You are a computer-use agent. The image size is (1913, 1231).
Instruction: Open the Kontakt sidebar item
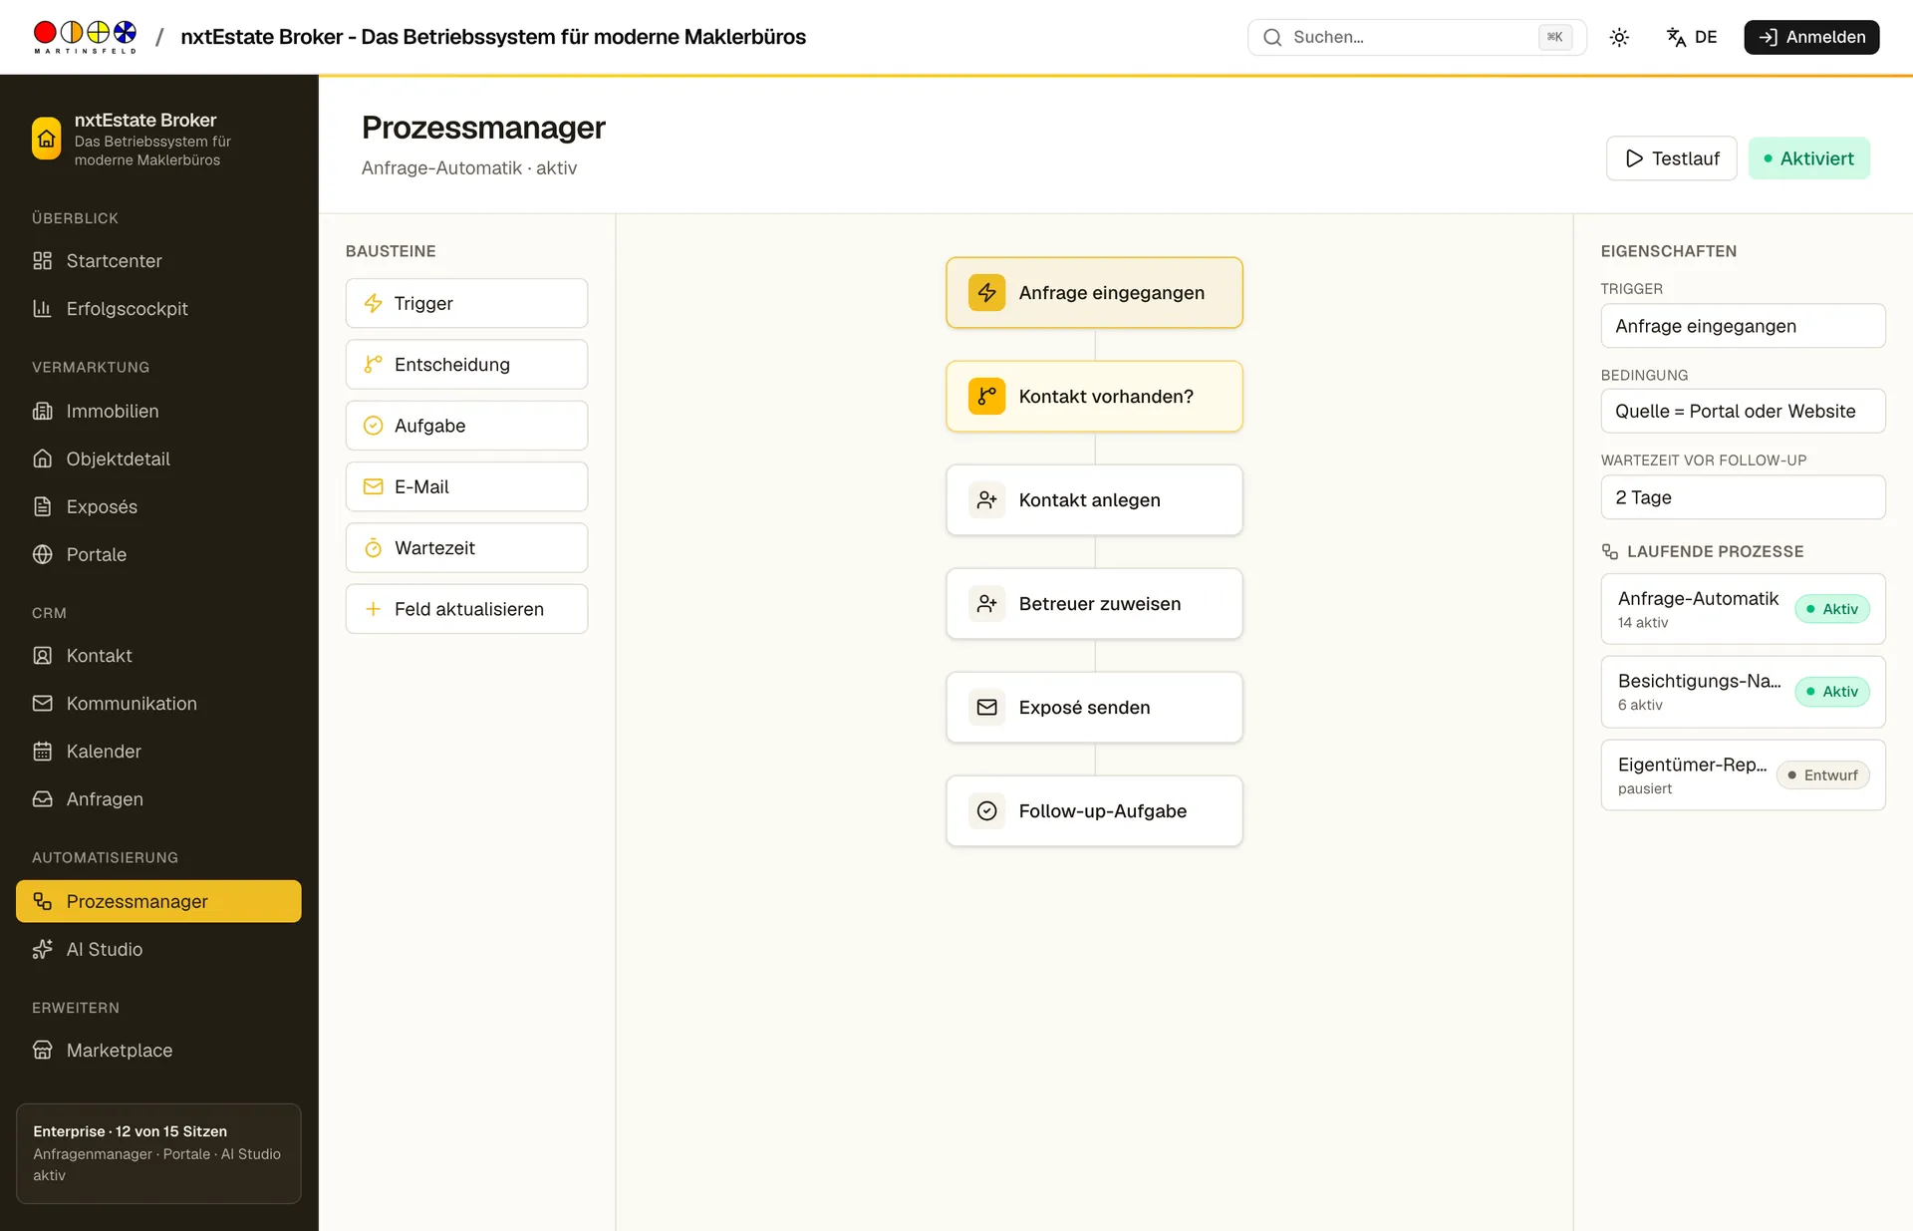[158, 656]
